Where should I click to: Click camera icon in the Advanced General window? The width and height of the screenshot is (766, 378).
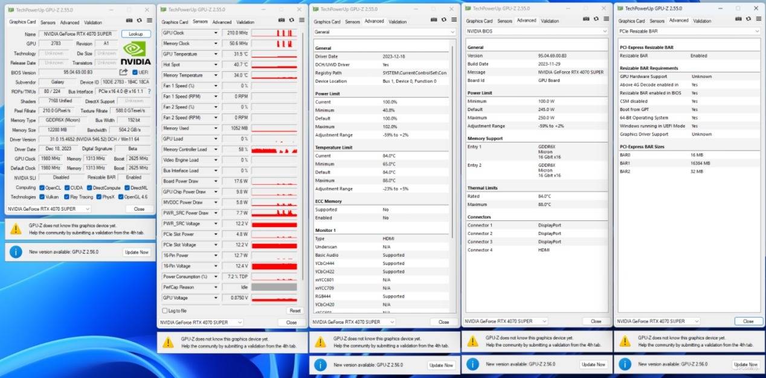pos(434,20)
